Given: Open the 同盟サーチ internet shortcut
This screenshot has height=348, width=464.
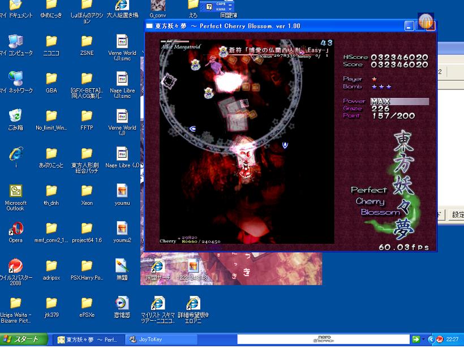Looking at the screenshot, I should point(158,270).
